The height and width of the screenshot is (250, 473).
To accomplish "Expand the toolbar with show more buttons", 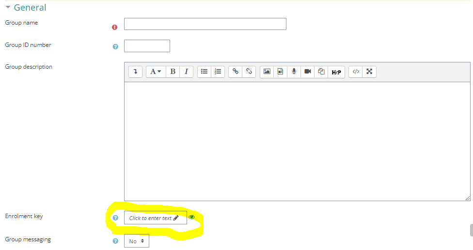I will tap(136, 72).
